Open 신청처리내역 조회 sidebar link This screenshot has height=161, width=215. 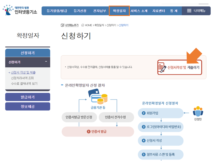(22, 78)
